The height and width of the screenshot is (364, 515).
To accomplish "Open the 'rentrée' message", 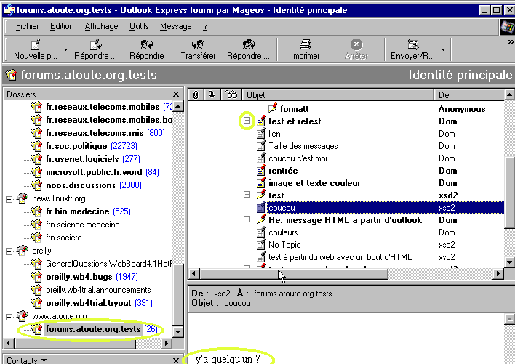I will tap(283, 171).
